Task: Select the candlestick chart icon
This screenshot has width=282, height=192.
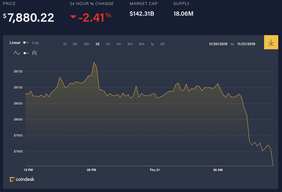Action: 34,53
